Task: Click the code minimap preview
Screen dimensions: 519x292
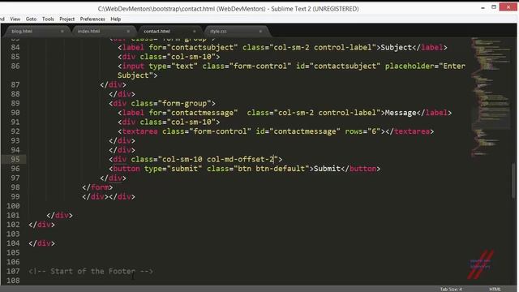Action: [491, 97]
